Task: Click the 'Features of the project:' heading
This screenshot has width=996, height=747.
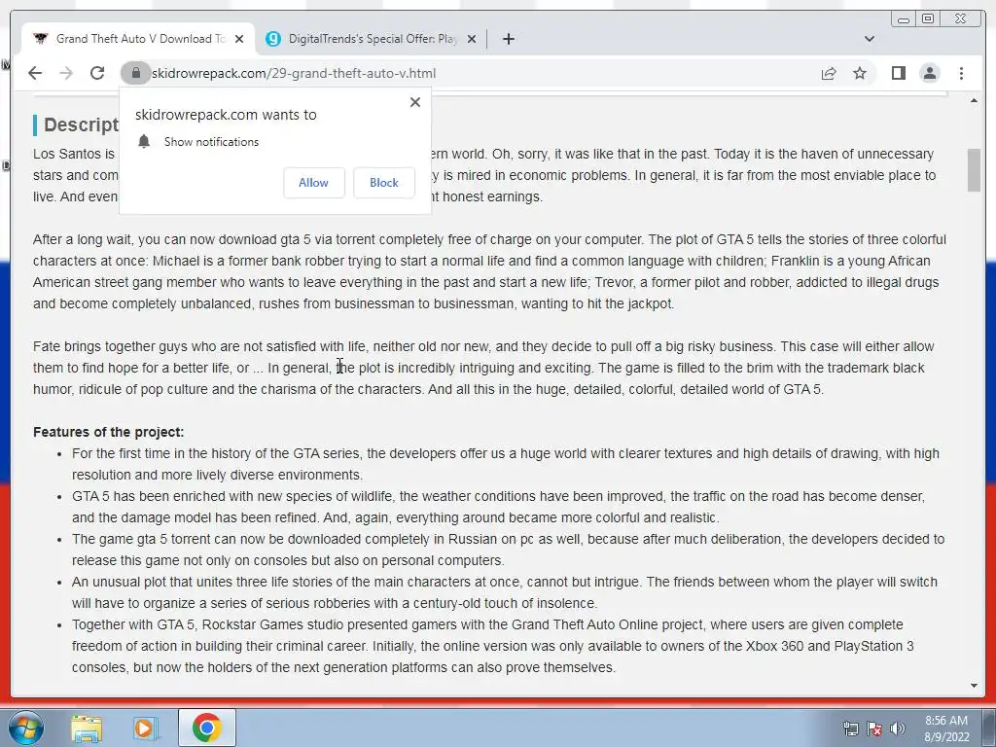Action: pyautogui.click(x=109, y=432)
